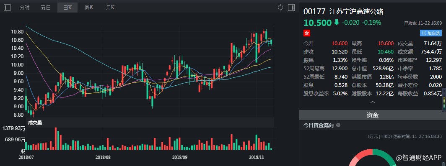Click the Hong Kong flag icon
Viewport: 446px width, 166px height.
[307, 33]
